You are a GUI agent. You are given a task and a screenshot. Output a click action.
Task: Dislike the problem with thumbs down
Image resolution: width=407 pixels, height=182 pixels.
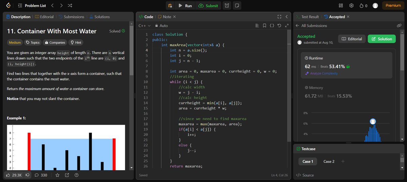(27, 175)
